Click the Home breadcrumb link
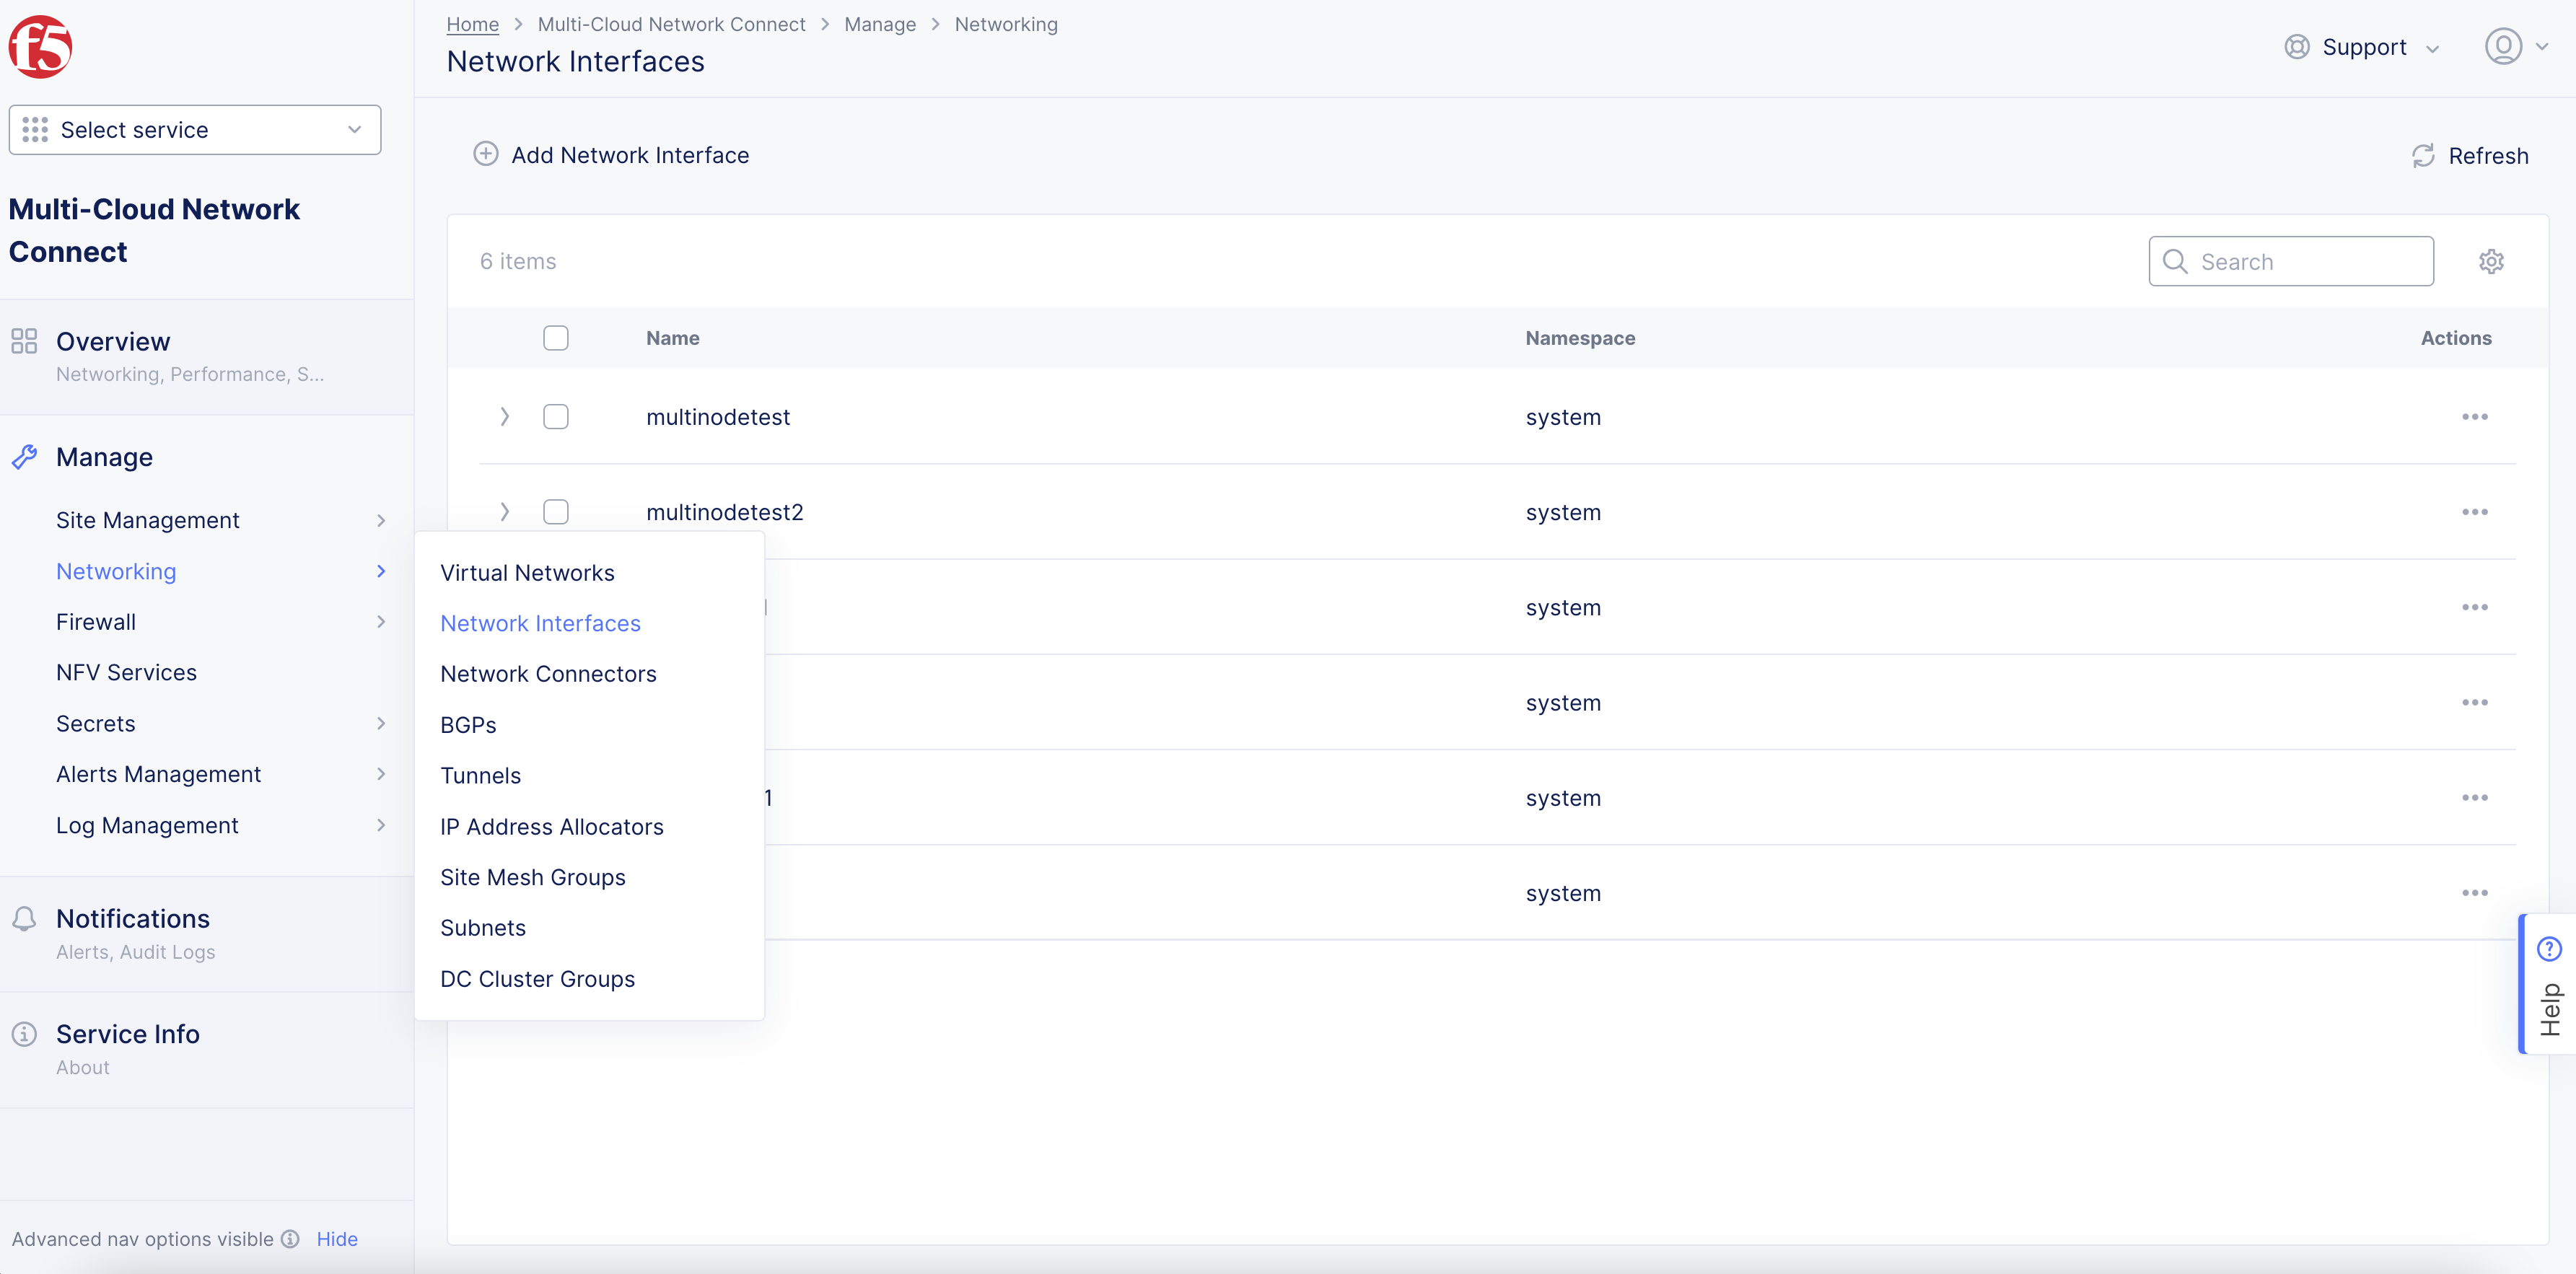2576x1274 pixels. 472,24
